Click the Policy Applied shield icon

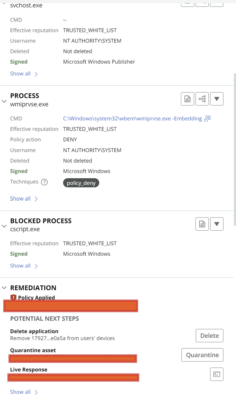click(13, 297)
